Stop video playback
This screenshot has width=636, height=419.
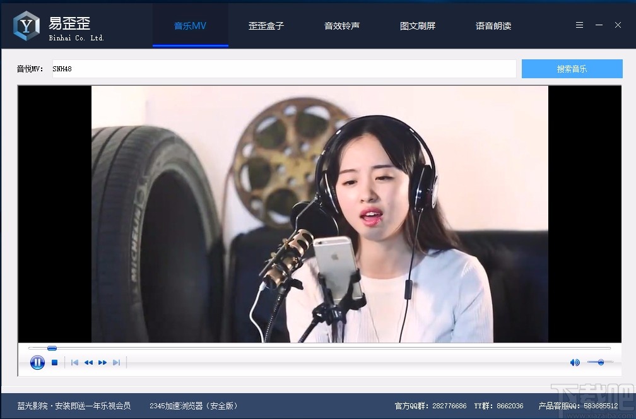(54, 362)
